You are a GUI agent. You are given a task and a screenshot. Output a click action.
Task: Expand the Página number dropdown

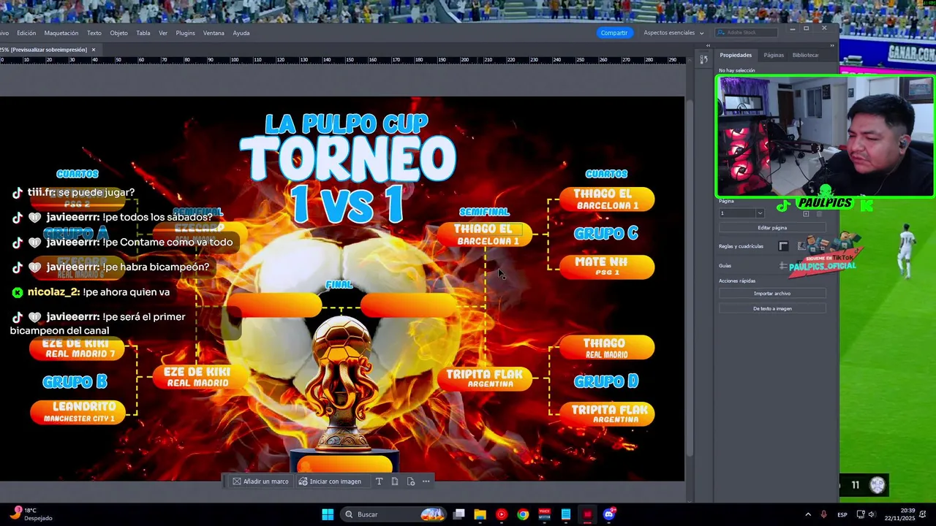pos(760,213)
